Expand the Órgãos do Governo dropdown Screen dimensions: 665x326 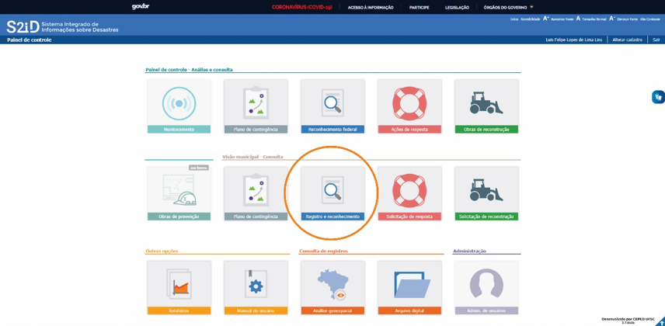(x=508, y=7)
